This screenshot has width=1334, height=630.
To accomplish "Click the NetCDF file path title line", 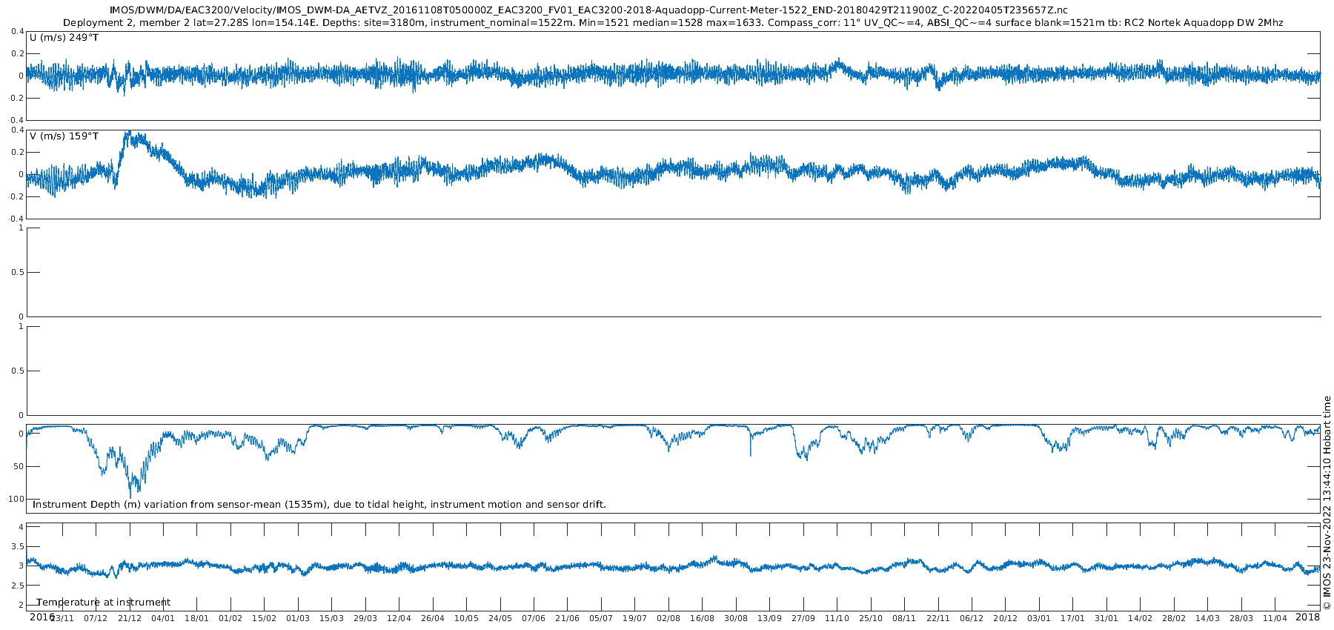I will pos(588,10).
